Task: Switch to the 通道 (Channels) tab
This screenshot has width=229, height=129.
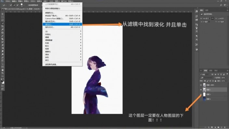Action: click(x=211, y=71)
